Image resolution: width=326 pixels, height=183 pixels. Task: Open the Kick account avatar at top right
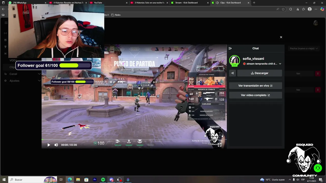(x=316, y=23)
